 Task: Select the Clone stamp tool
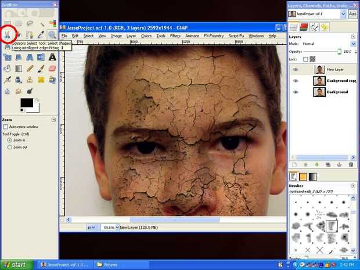coord(30,80)
